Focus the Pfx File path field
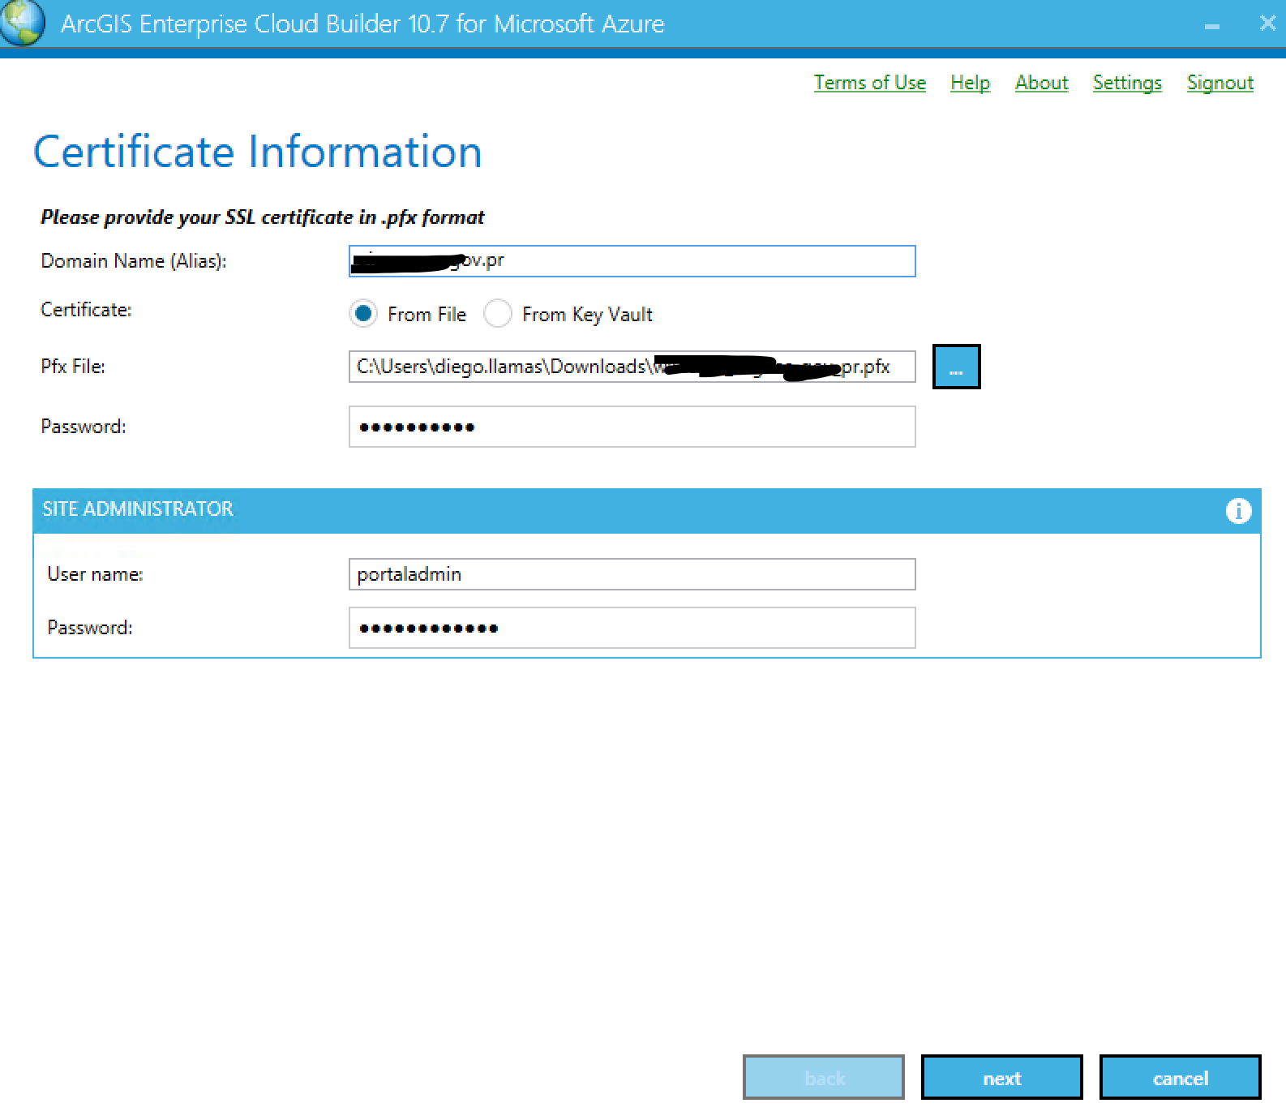 (632, 367)
